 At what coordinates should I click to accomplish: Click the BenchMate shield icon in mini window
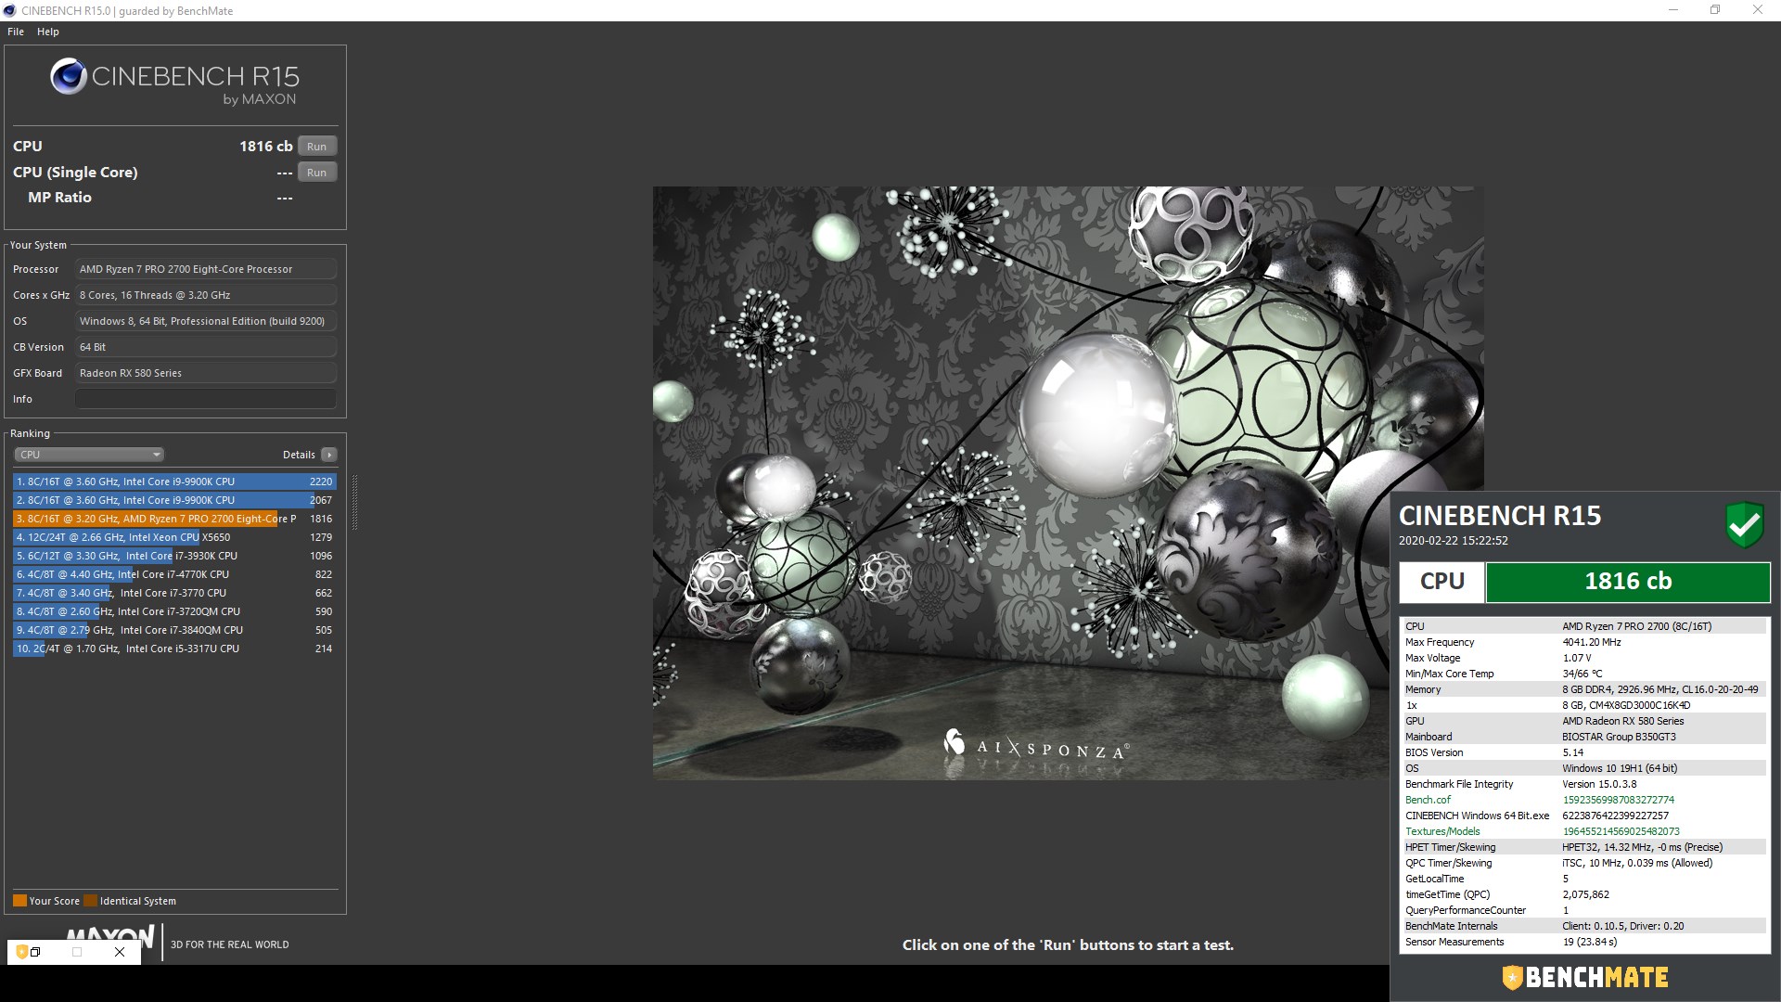(x=20, y=952)
